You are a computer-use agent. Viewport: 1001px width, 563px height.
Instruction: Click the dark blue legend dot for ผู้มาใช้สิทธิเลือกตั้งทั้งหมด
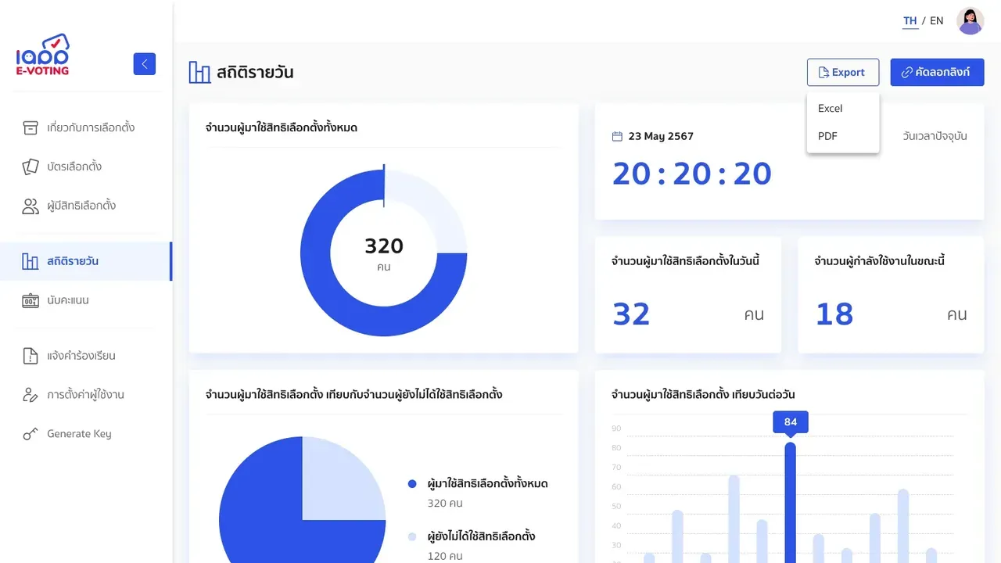pos(413,484)
